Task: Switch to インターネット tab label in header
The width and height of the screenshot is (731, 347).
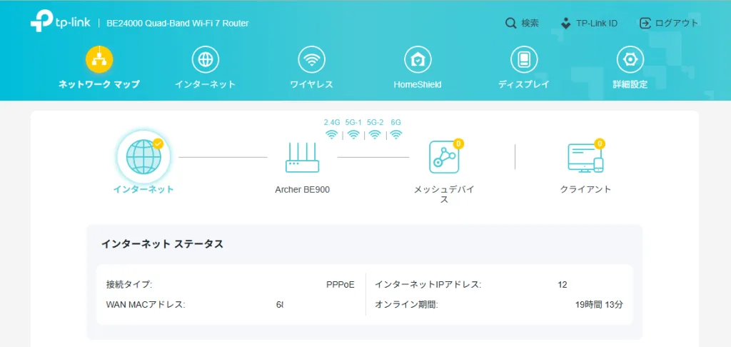Action: 206,84
